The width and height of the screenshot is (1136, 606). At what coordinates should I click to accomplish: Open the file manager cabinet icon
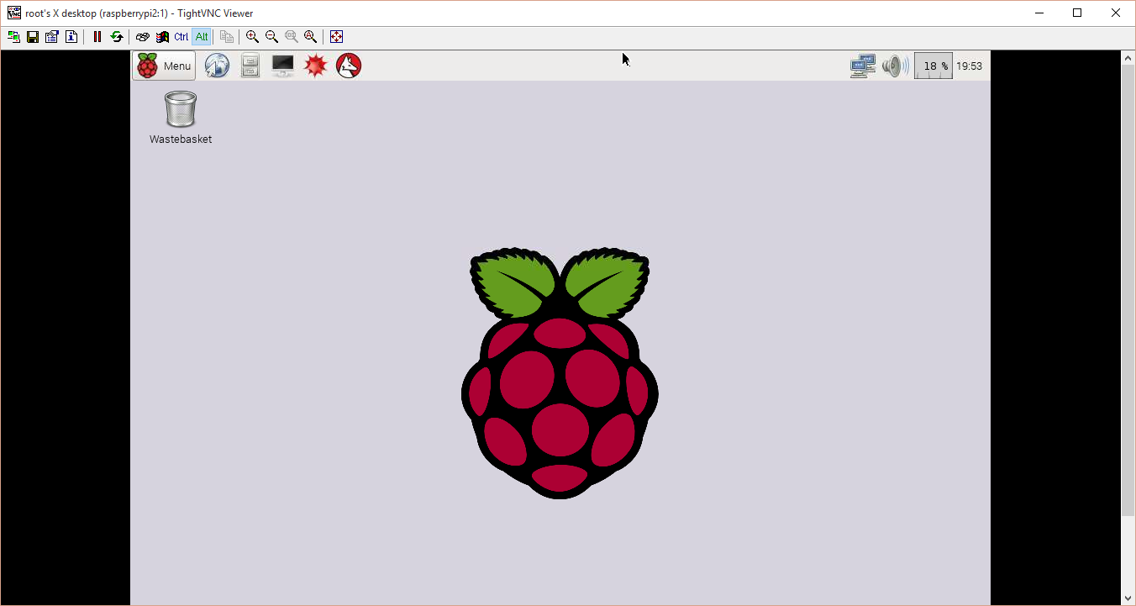point(250,66)
